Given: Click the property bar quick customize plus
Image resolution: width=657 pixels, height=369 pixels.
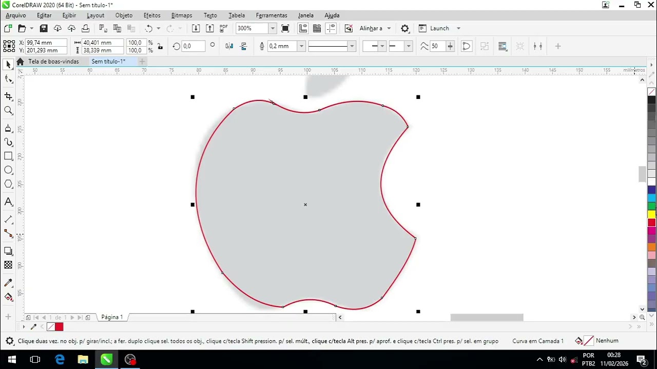Looking at the screenshot, I should click(x=558, y=46).
